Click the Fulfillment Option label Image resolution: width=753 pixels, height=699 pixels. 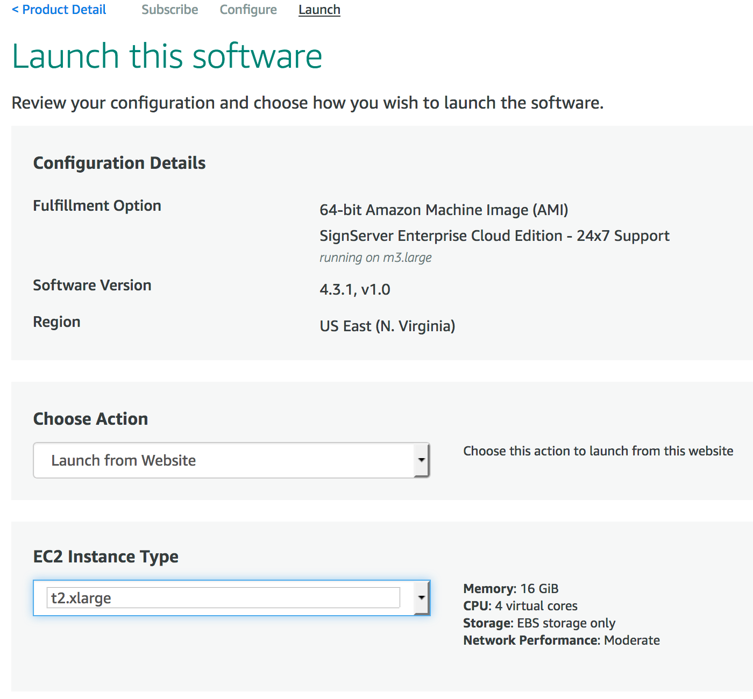(97, 205)
